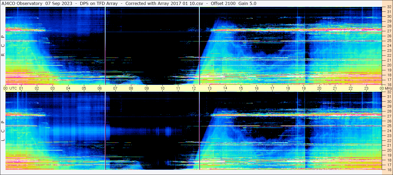Click the 'L C P' panel label
The width and height of the screenshot is (393, 175).
click(x=3, y=131)
